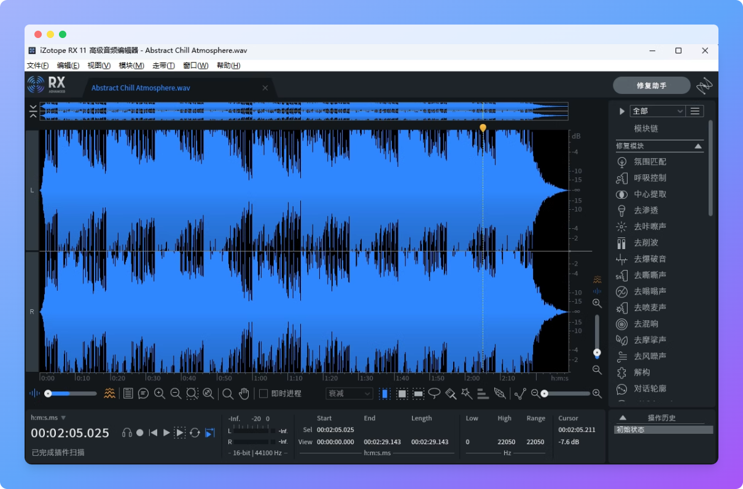
Task: Open the 模块(M) menu
Action: click(131, 66)
